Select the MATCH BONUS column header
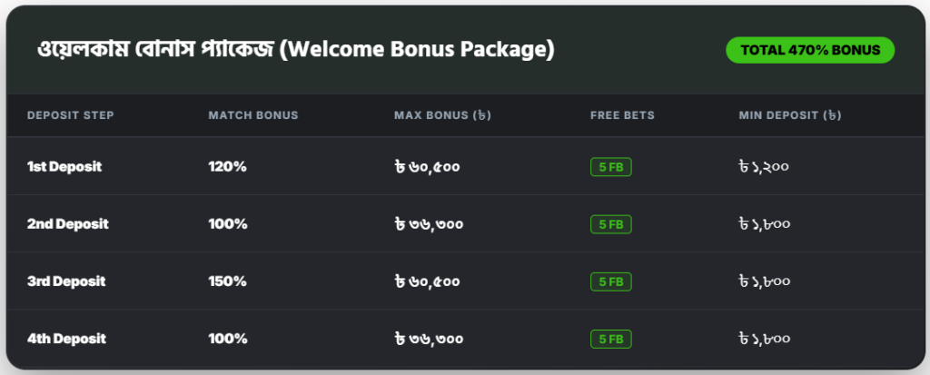The image size is (930, 375). click(x=253, y=115)
